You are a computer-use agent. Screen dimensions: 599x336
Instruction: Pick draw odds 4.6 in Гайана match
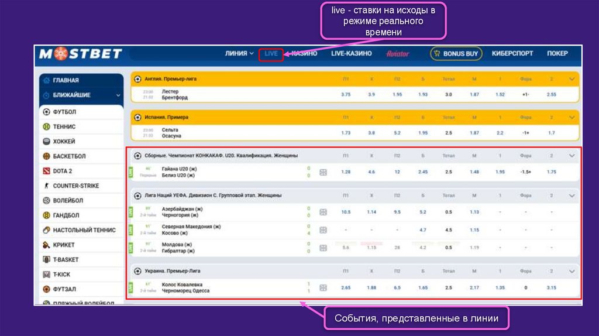[371, 172]
